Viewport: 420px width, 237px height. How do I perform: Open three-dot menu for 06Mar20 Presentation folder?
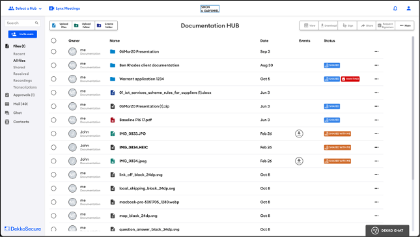376,51
